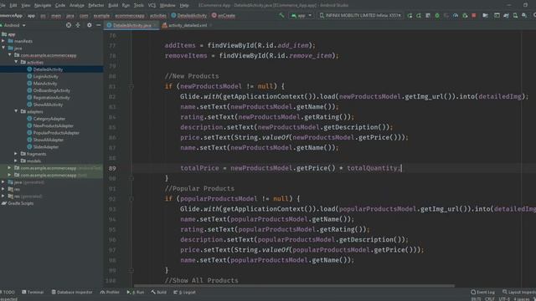Click Attach Debugger to Android Process icon
Image resolution: width=536 pixels, height=301 pixels.
pyautogui.click(x=465, y=15)
